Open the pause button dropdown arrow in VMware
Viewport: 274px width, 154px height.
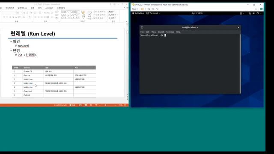tap(145, 9)
